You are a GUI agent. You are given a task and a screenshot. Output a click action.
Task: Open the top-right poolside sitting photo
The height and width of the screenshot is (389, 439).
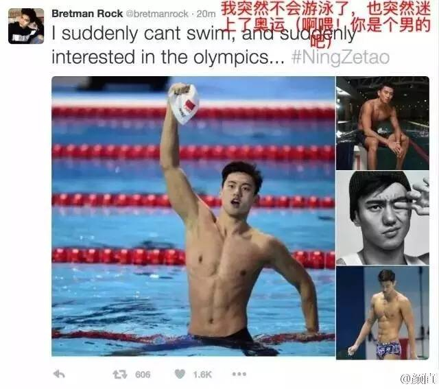pyautogui.click(x=383, y=123)
